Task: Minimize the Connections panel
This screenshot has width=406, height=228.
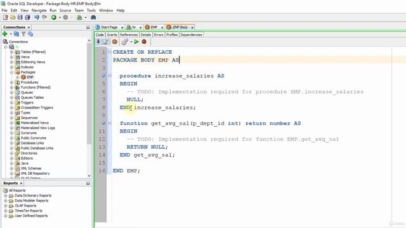Action: [88, 27]
